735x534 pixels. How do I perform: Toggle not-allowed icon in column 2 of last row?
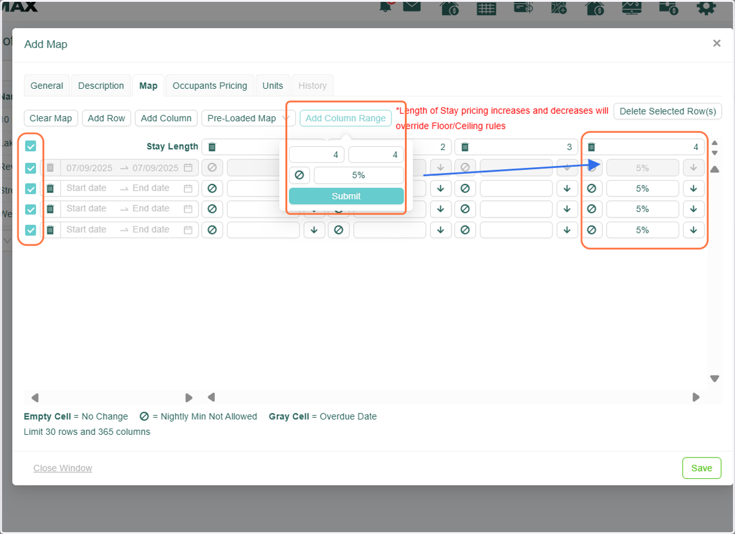(338, 230)
